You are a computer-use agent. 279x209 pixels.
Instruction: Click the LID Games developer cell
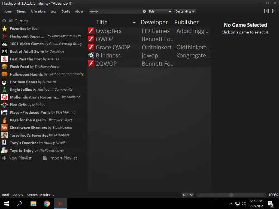(x=156, y=31)
